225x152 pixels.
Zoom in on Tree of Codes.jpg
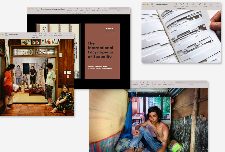coord(183,4)
